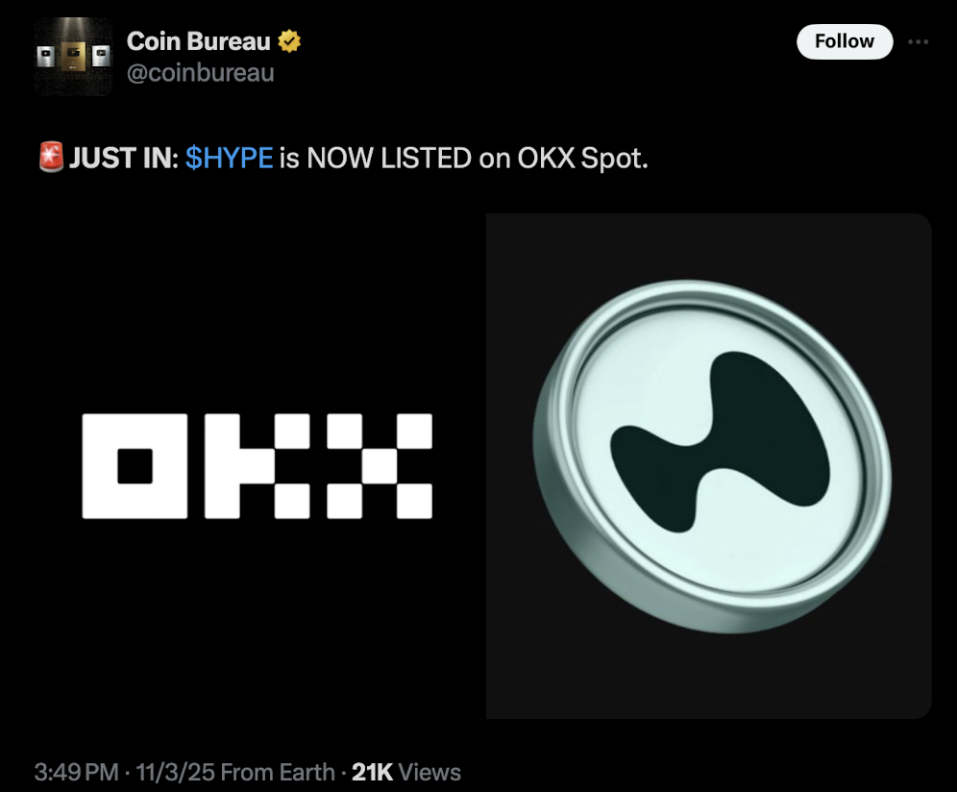
Task: Click the Follow button
Action: 844,41
